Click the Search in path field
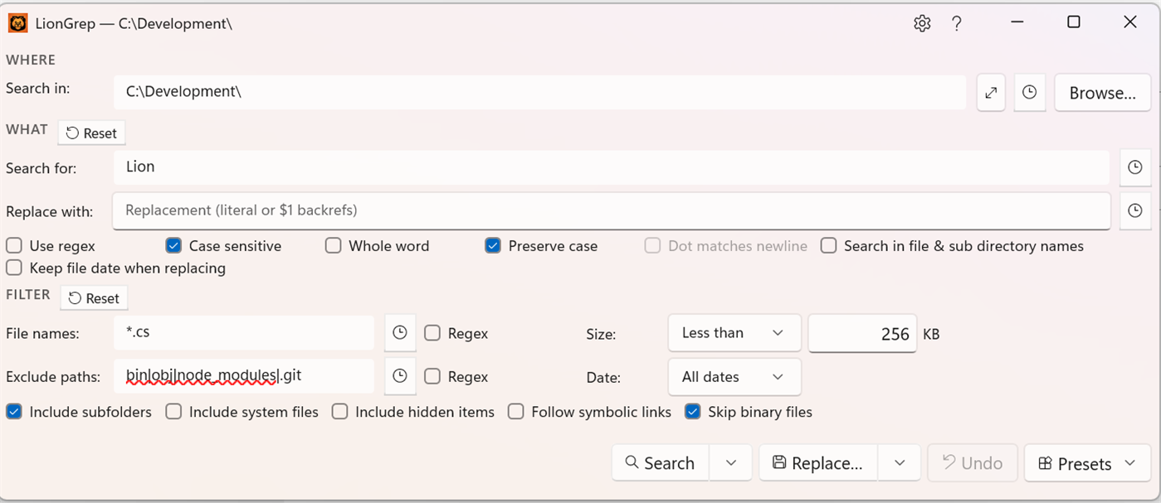1161x503 pixels. [539, 92]
